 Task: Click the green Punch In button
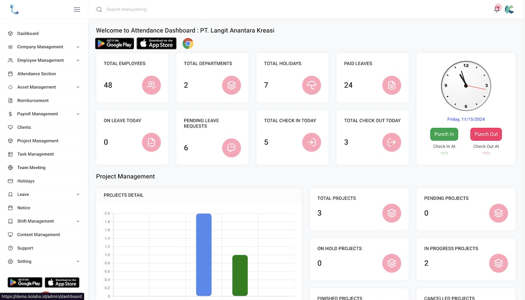(444, 134)
